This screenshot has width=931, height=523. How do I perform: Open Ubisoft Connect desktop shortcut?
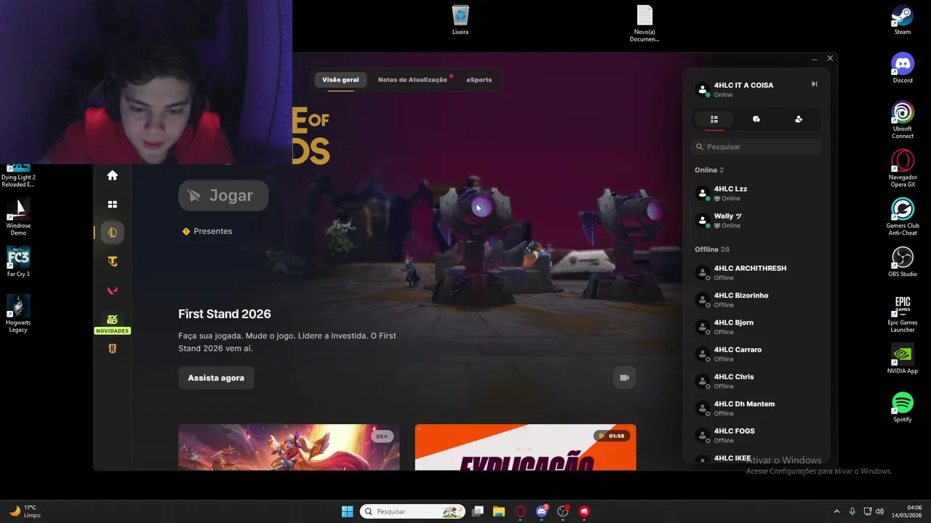click(903, 120)
